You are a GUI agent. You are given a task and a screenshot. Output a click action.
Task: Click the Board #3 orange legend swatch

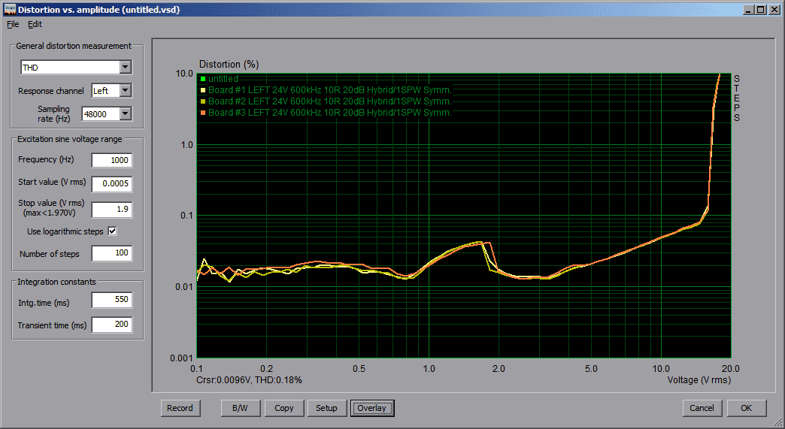[202, 113]
